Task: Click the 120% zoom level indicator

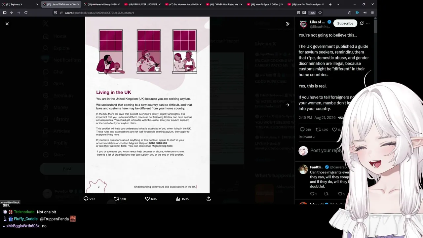Action: (312, 13)
